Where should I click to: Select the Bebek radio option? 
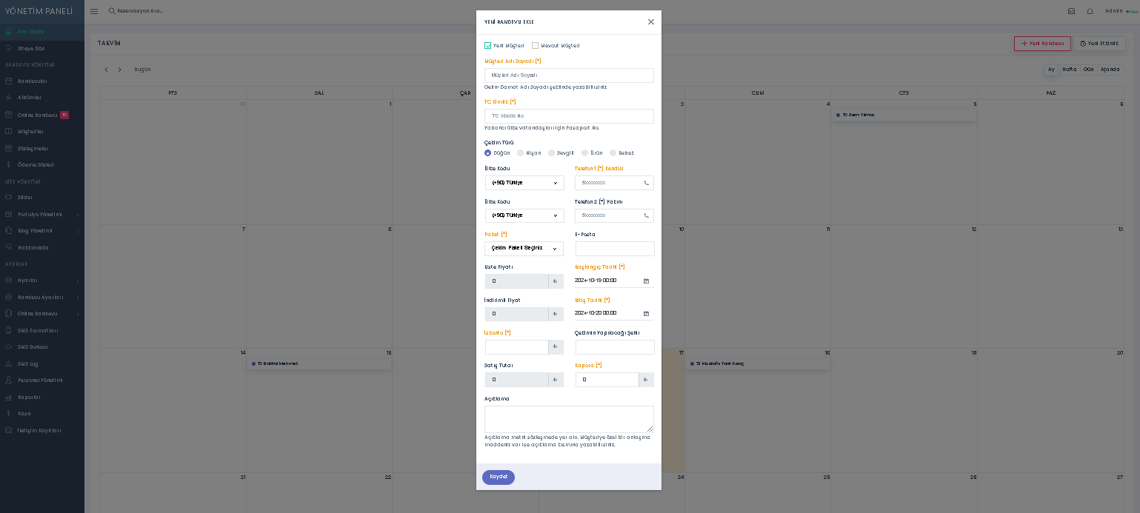tap(613, 153)
